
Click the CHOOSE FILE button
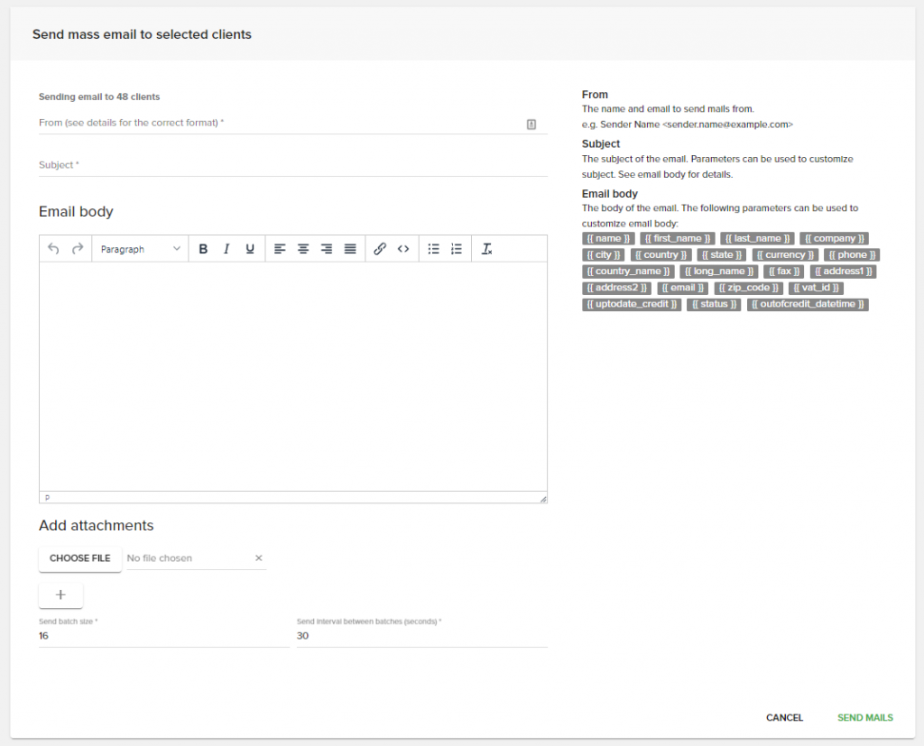pyautogui.click(x=80, y=558)
